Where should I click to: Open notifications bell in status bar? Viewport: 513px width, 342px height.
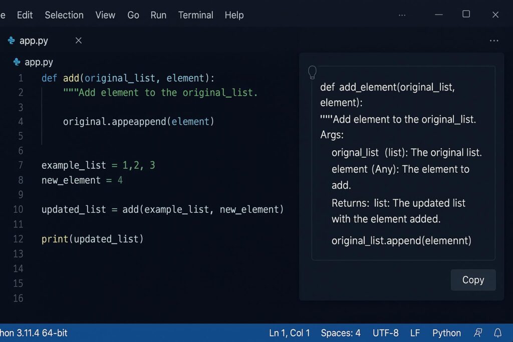click(x=497, y=333)
